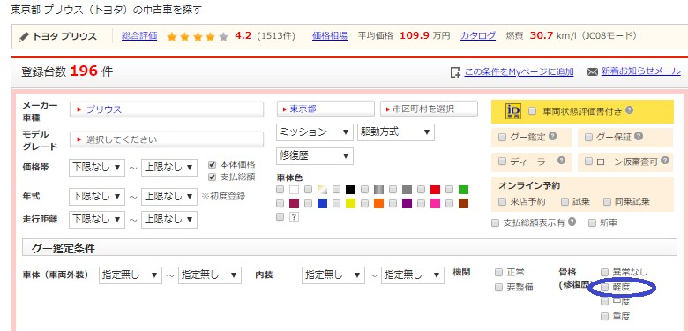Select the blue body color swatch
688x331 pixels.
(322, 203)
